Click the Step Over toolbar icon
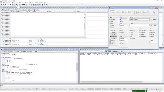 tap(4, 5)
